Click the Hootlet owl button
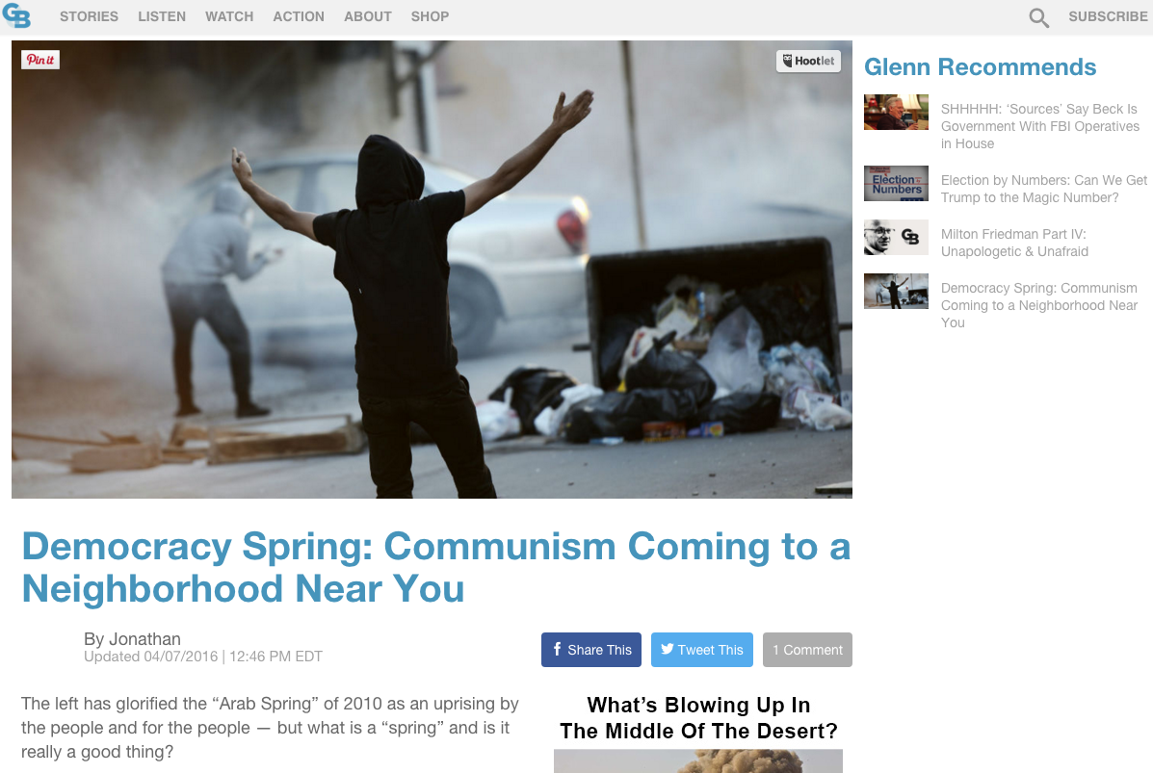The height and width of the screenshot is (773, 1153). [x=808, y=61]
